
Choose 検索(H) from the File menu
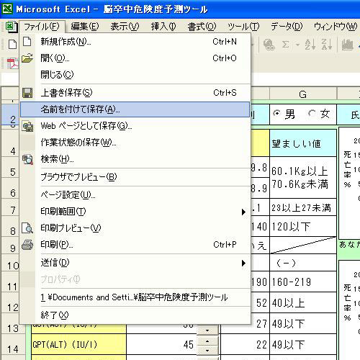pos(135,159)
